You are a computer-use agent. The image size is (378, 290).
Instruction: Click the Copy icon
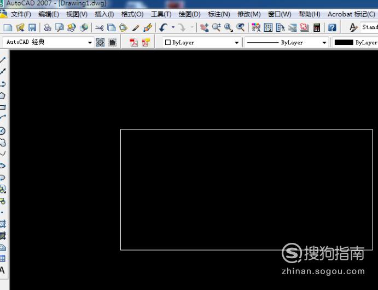(x=111, y=27)
